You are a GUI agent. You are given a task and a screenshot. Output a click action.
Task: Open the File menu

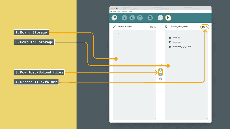click(x=111, y=12)
